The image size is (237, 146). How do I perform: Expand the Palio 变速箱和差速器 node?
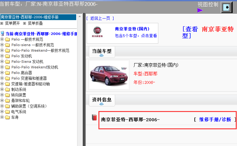coord(2,78)
